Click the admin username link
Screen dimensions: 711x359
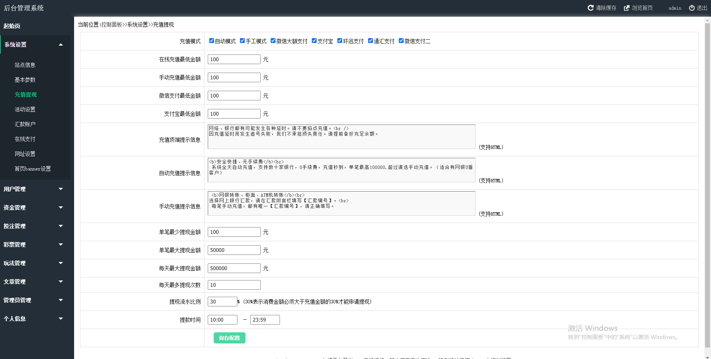coord(675,8)
